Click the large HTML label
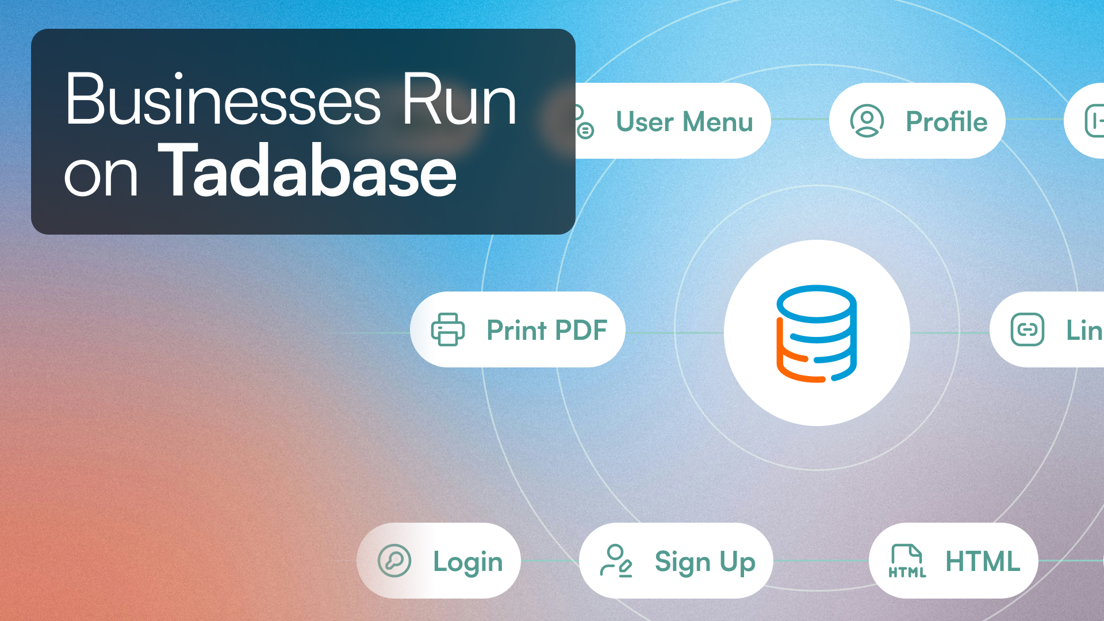Image resolution: width=1104 pixels, height=621 pixels. coord(983,561)
